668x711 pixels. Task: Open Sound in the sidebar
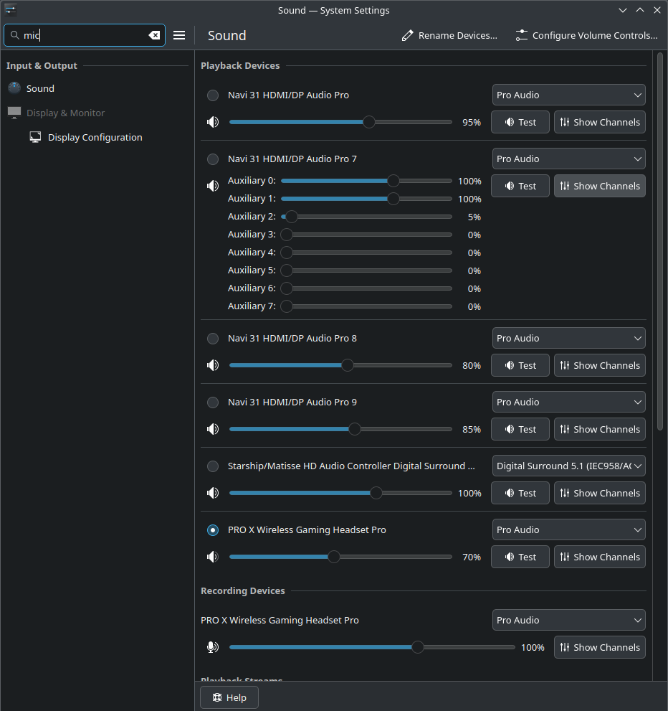[x=40, y=88]
